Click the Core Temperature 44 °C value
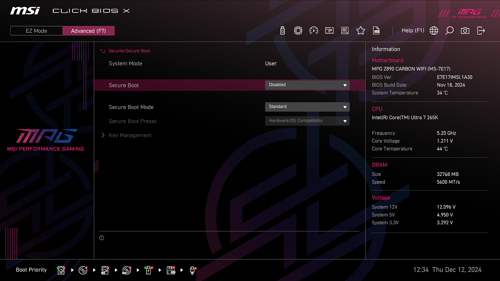The image size is (500, 281). 442,149
